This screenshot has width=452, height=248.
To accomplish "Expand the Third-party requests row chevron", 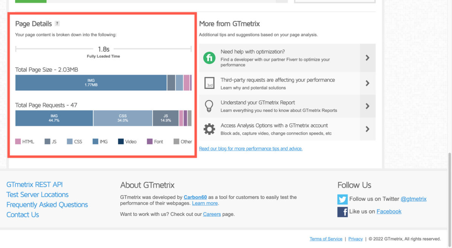I will [x=368, y=83].
